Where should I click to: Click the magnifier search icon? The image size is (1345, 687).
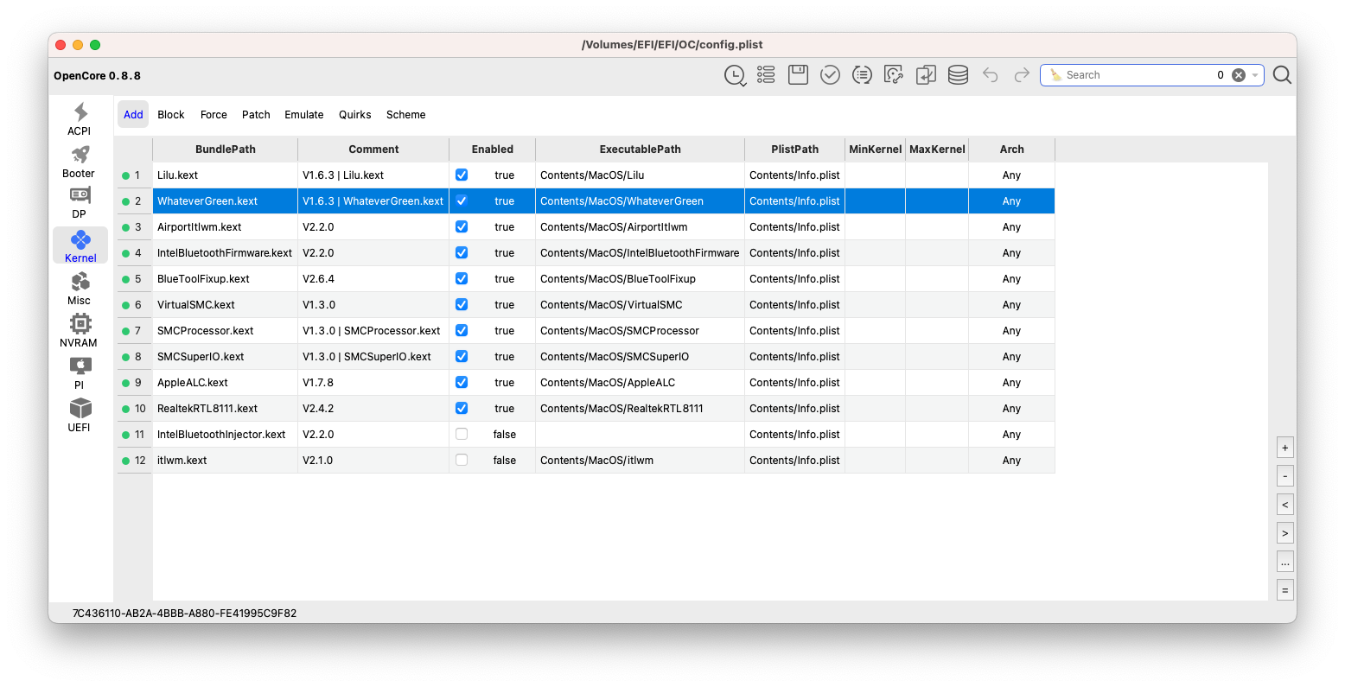pyautogui.click(x=1282, y=75)
